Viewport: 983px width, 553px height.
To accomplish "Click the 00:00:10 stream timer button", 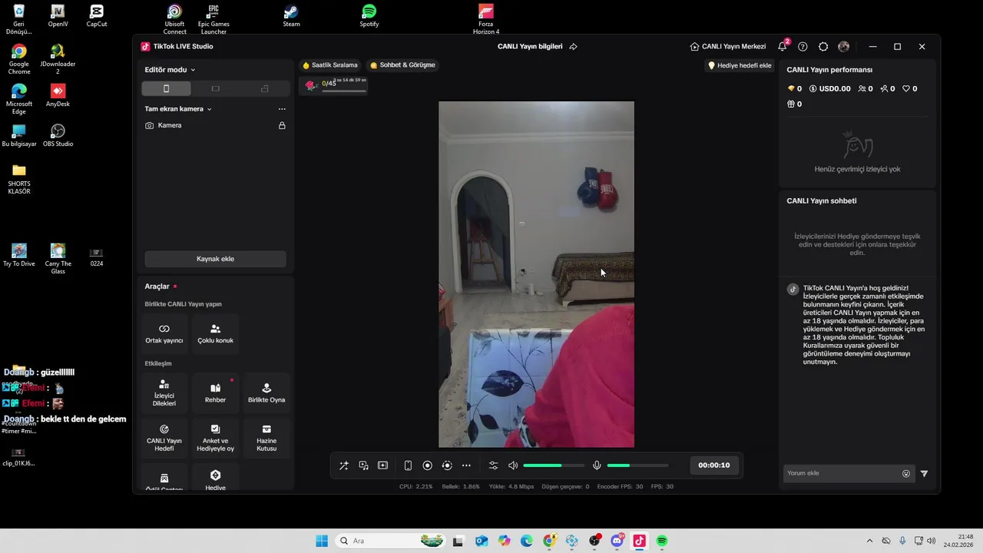I will [714, 465].
